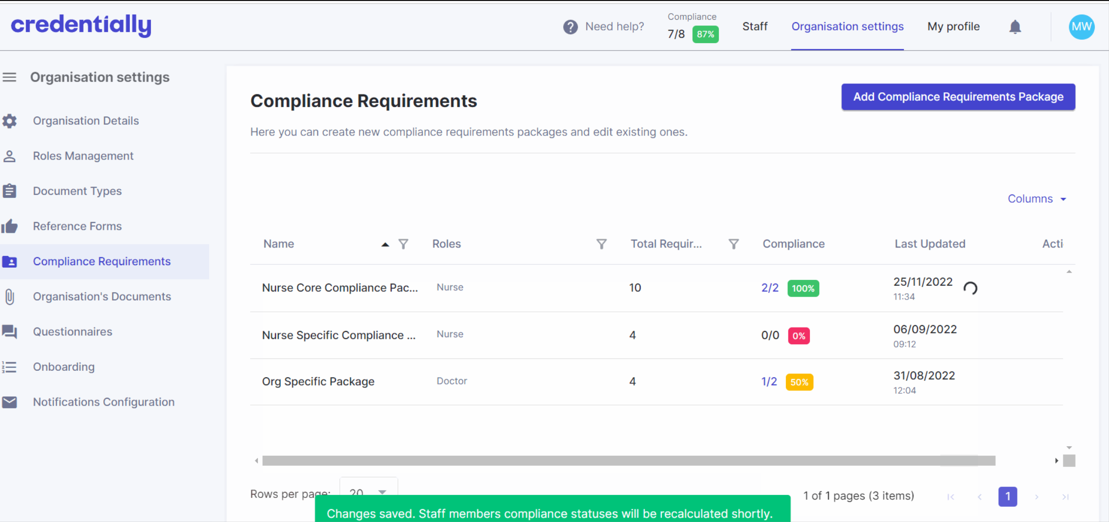Click the Doctor role cell

click(x=451, y=381)
